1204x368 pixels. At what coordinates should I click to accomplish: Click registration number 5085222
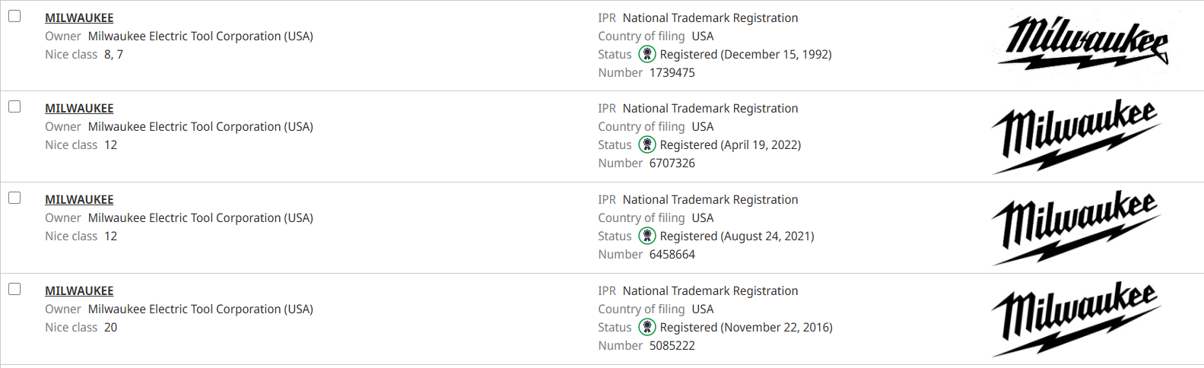pos(672,345)
